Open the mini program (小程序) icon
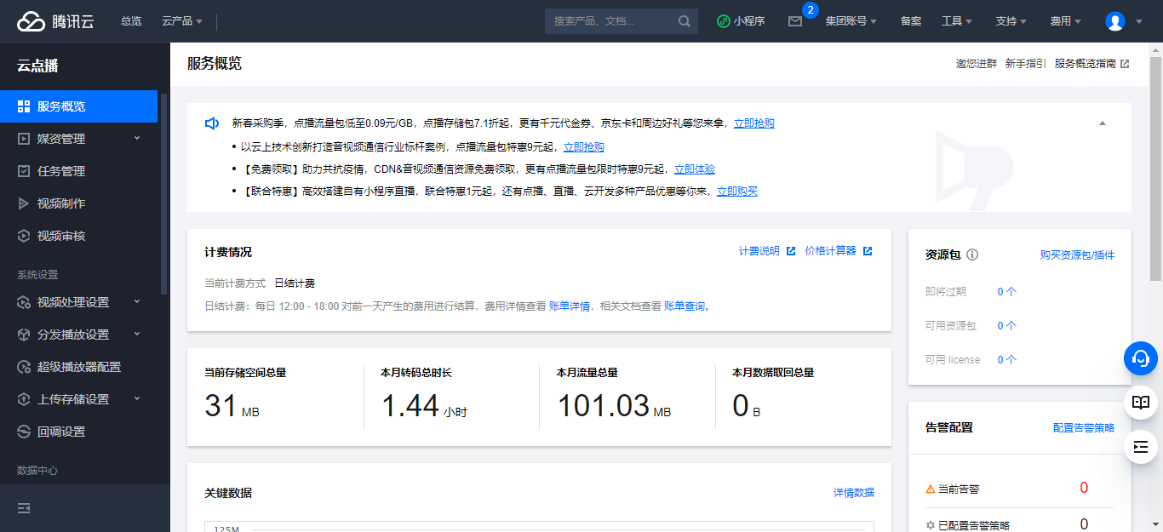Screen dimensions: 1163x532 (x=723, y=21)
